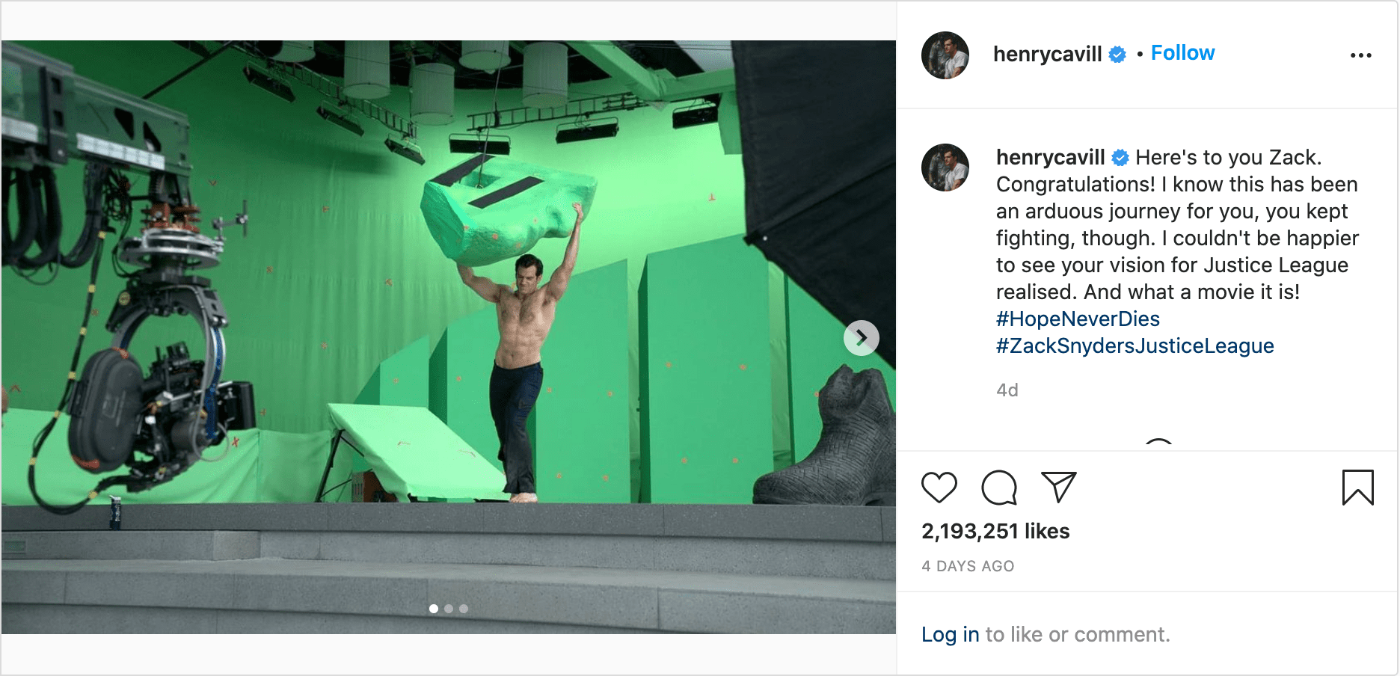Click the 4d timestamp under caption
Screen dimensions: 1400x676
(1007, 390)
